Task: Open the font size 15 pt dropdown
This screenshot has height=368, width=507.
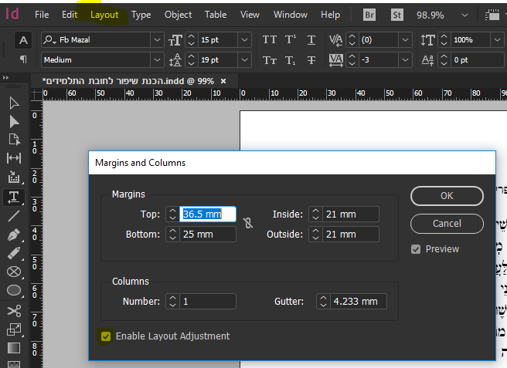Action: pos(244,40)
